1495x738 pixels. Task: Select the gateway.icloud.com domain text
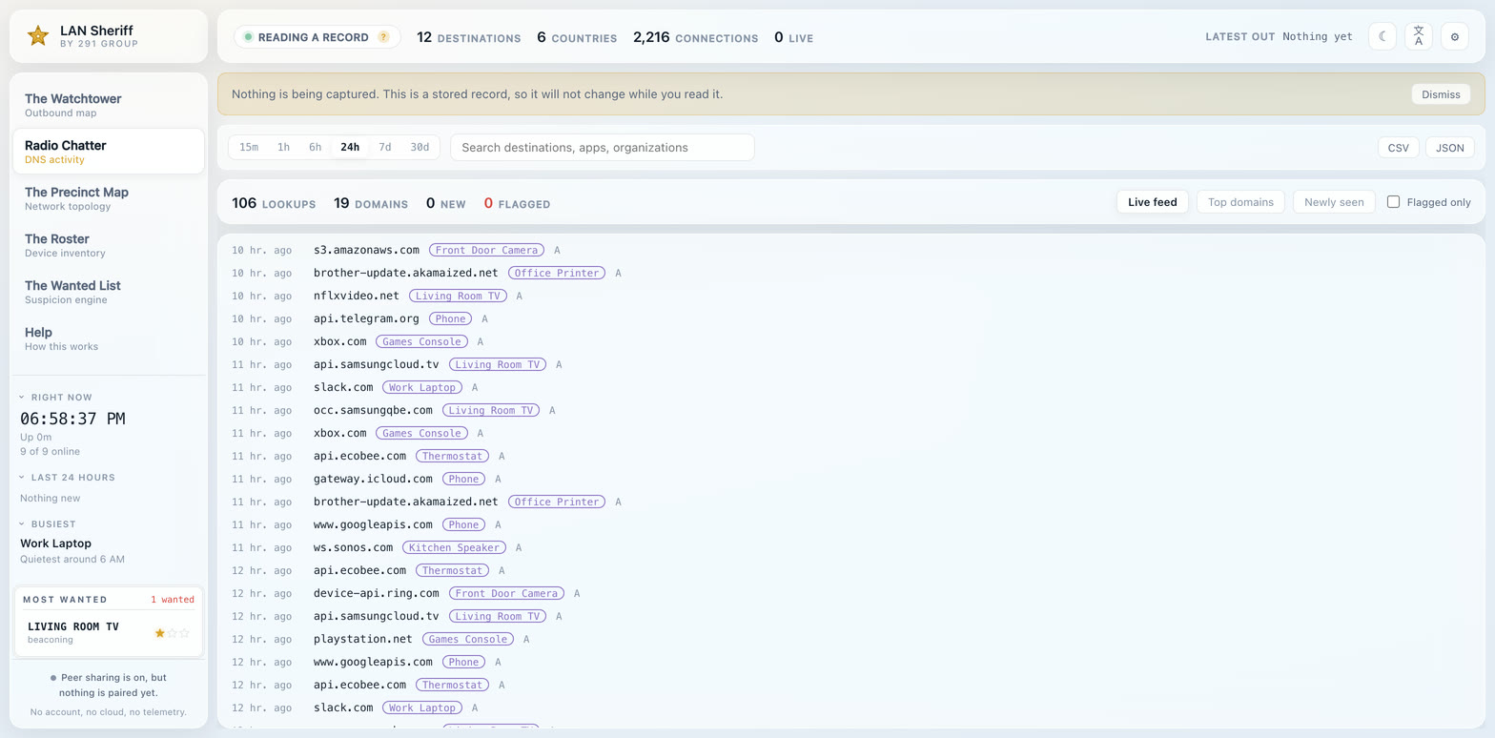pos(373,479)
